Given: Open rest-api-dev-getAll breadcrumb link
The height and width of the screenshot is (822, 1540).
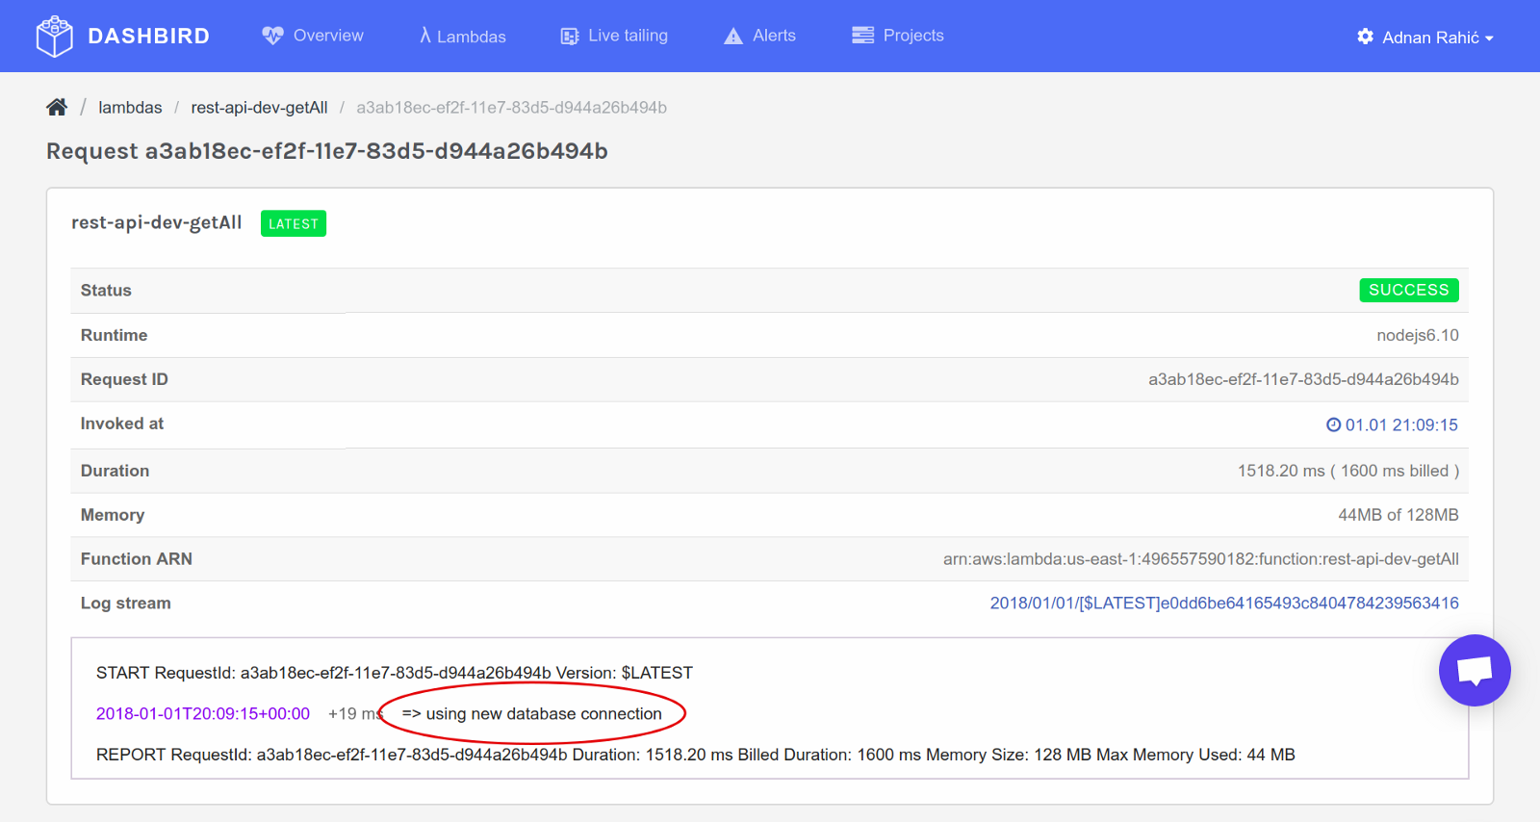Looking at the screenshot, I should point(259,108).
